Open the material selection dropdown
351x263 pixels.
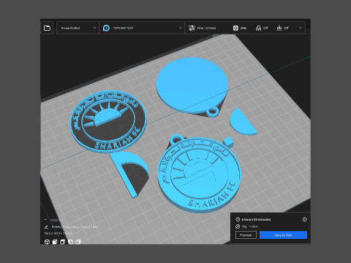coord(142,28)
